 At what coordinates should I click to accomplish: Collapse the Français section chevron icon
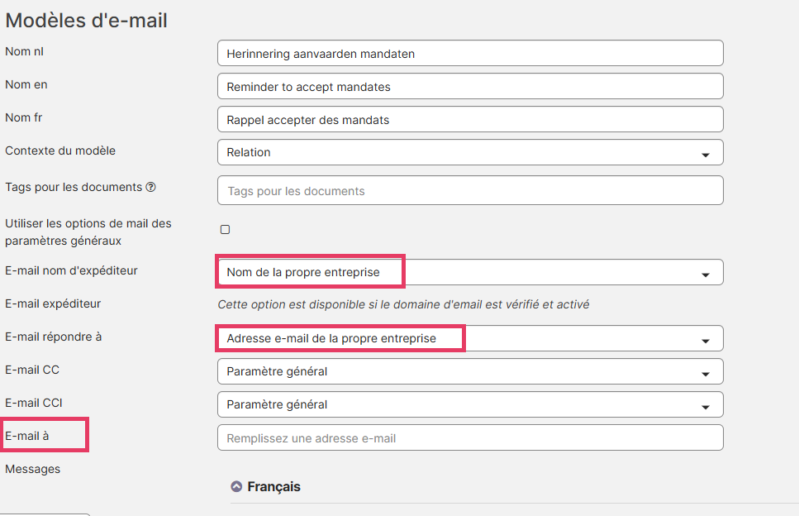click(236, 486)
